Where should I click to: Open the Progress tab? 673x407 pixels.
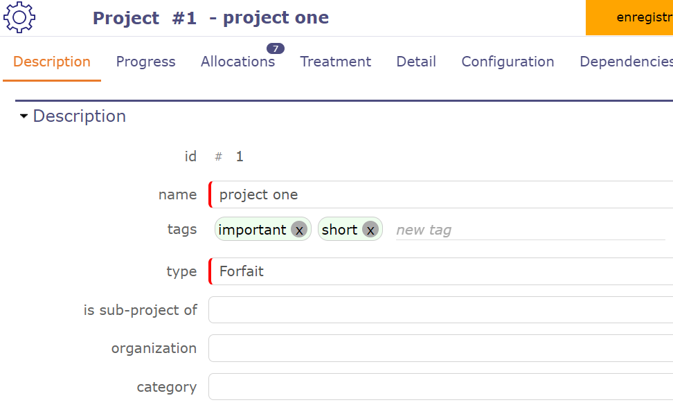(145, 62)
